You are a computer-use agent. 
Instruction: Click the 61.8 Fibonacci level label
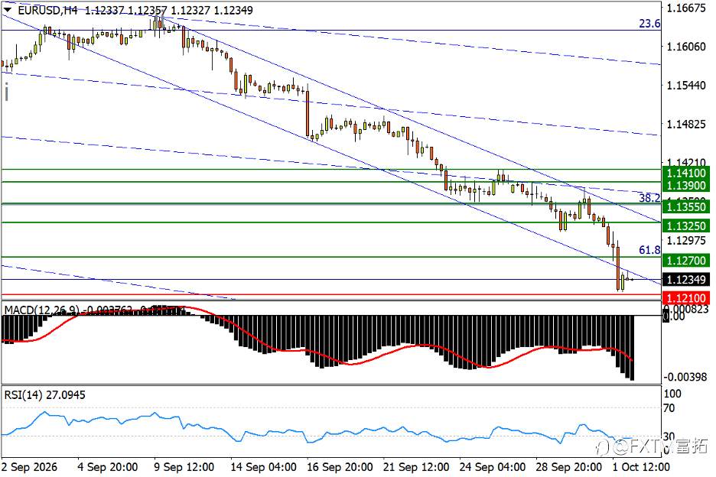[649, 250]
